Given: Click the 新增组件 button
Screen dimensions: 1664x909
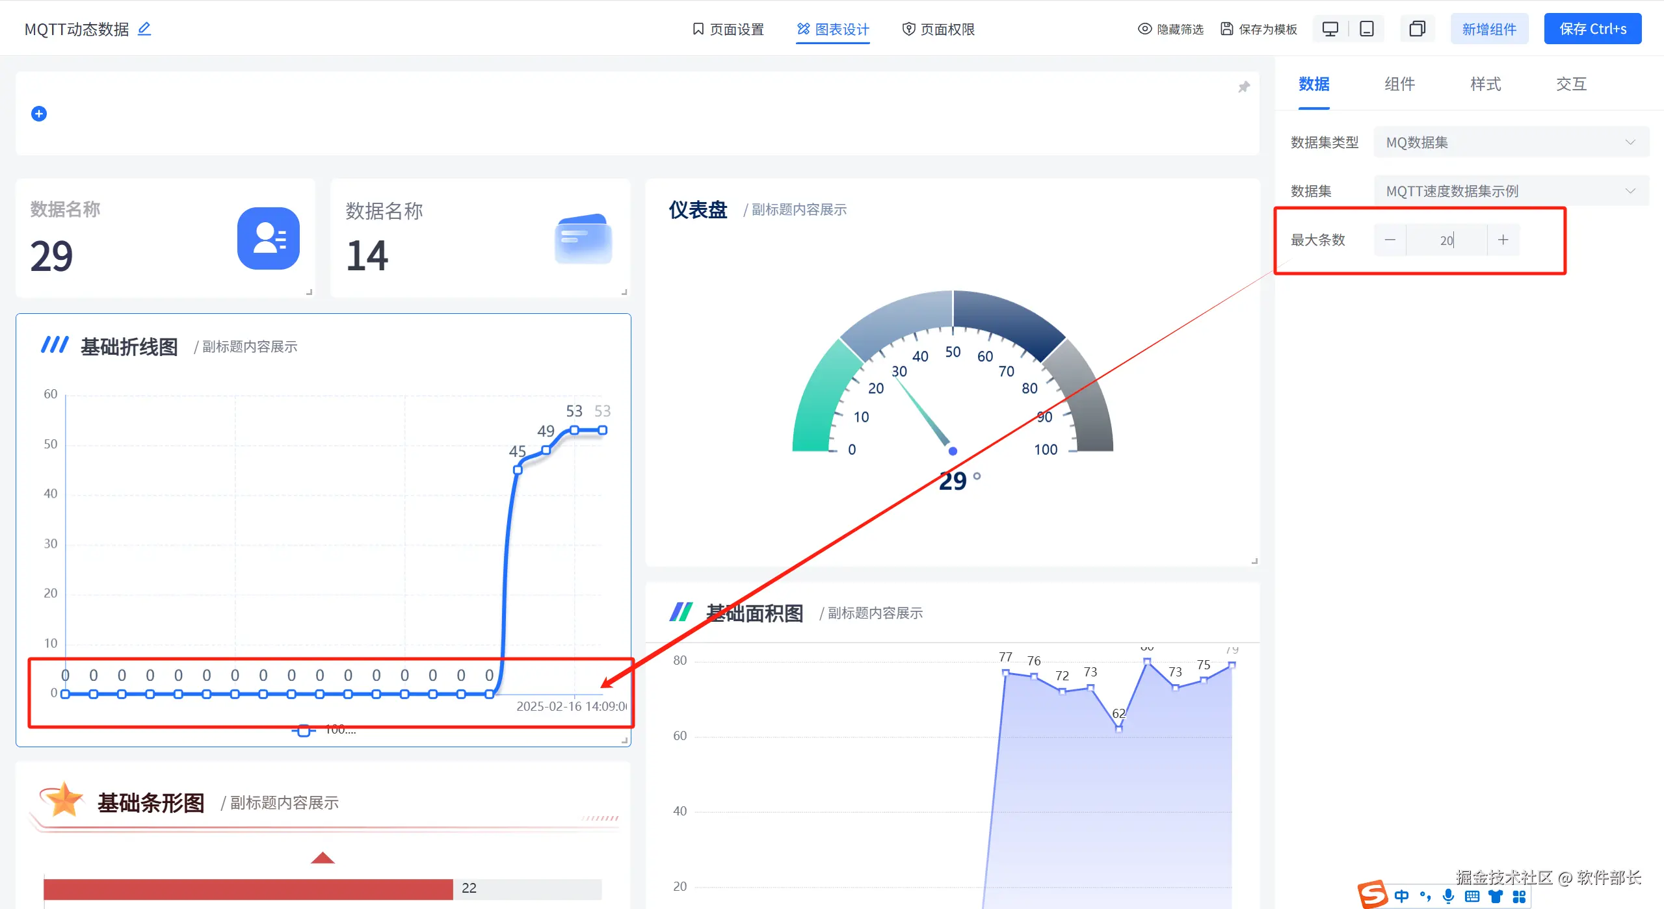Looking at the screenshot, I should pyautogui.click(x=1488, y=29).
